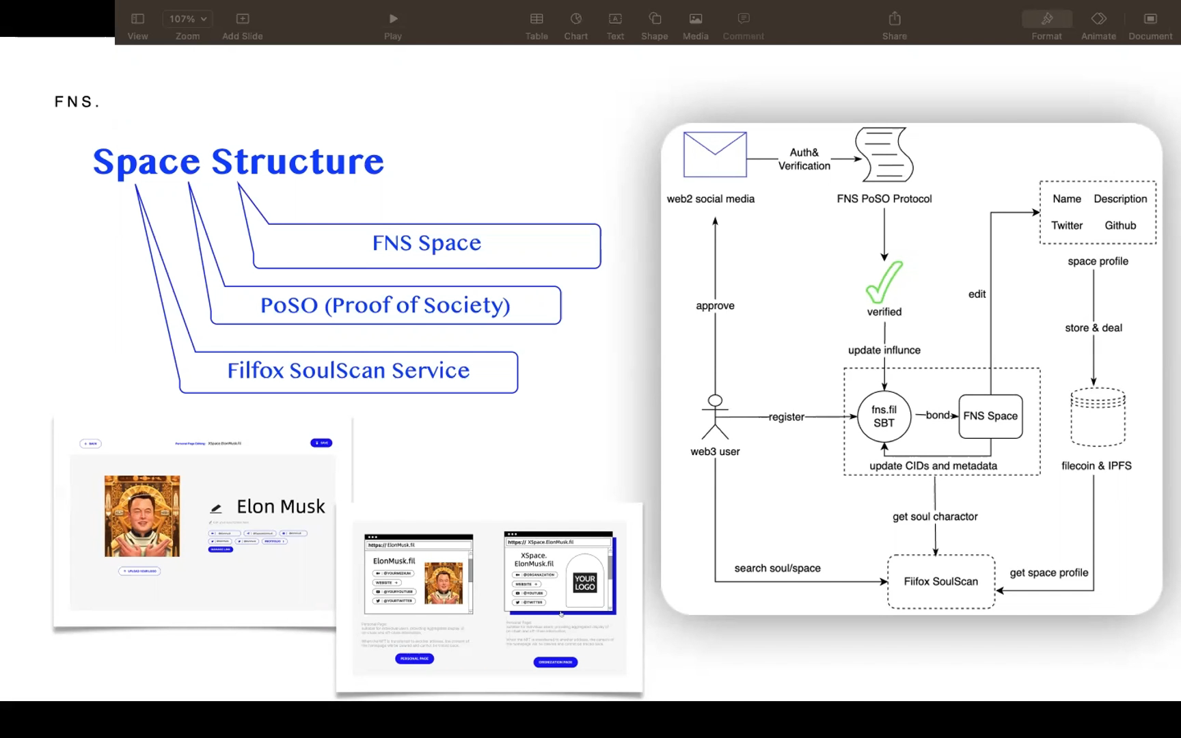Click the FNS Space node in diagram

point(990,416)
